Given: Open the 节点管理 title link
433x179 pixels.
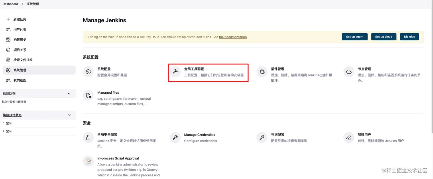Looking at the screenshot, I should 364,69.
